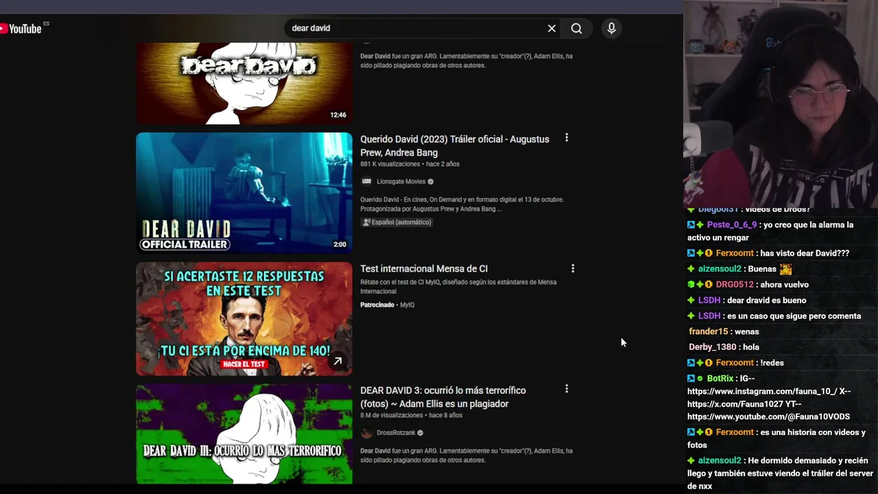Screen dimensions: 878x494
Task: Click the username DRG0512 in chat
Action: coord(735,285)
